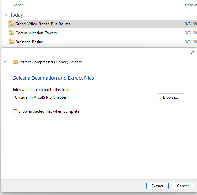
Task: Select the Drainage_Basins file name
Action: click(x=29, y=42)
